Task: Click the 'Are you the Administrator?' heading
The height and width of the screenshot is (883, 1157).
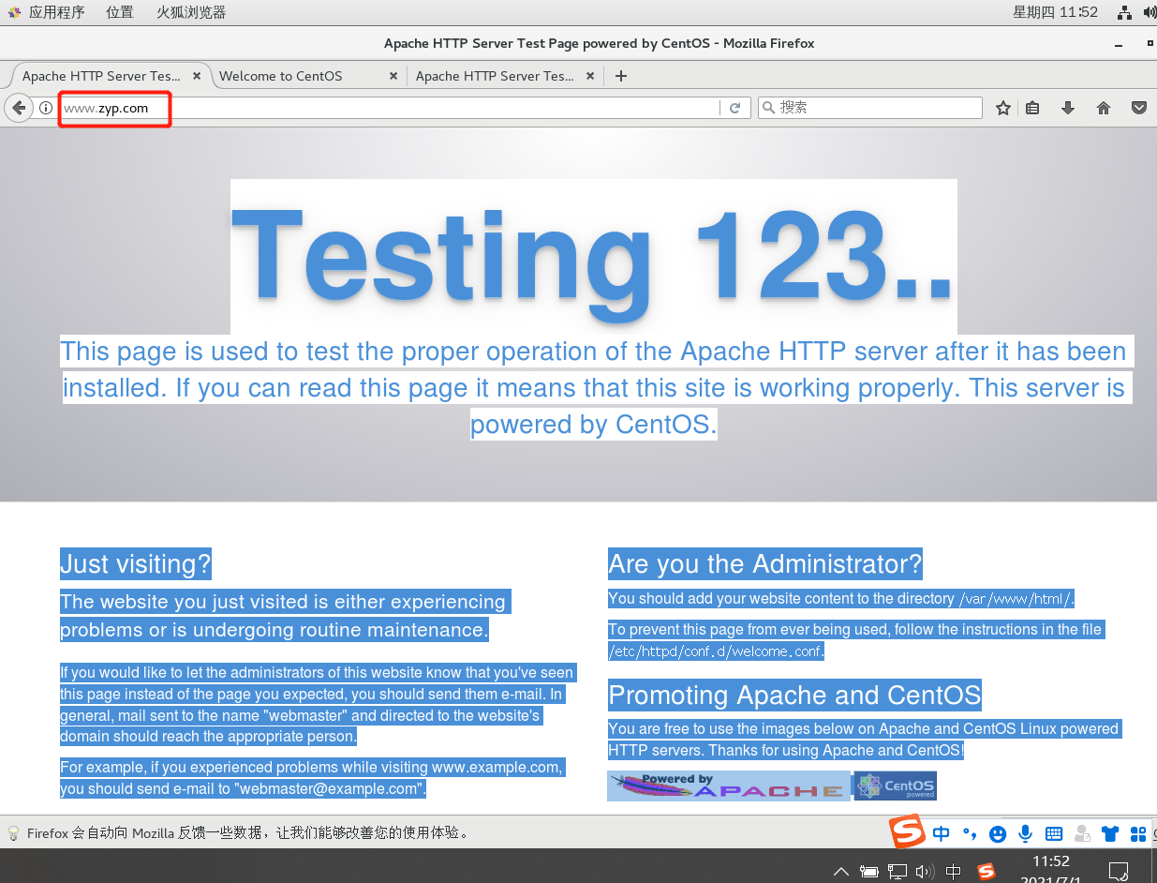Action: (x=765, y=564)
